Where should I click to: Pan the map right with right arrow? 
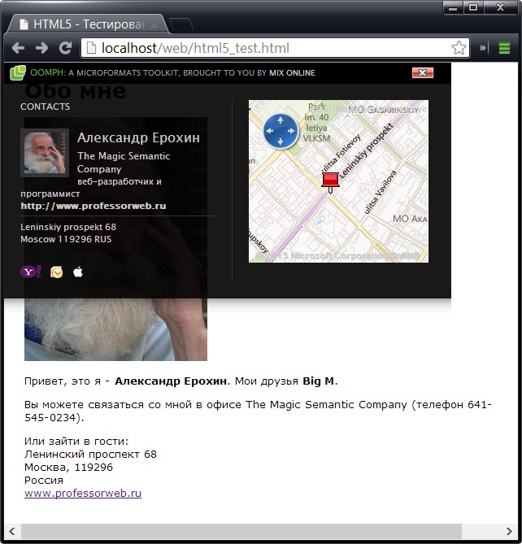[291, 131]
